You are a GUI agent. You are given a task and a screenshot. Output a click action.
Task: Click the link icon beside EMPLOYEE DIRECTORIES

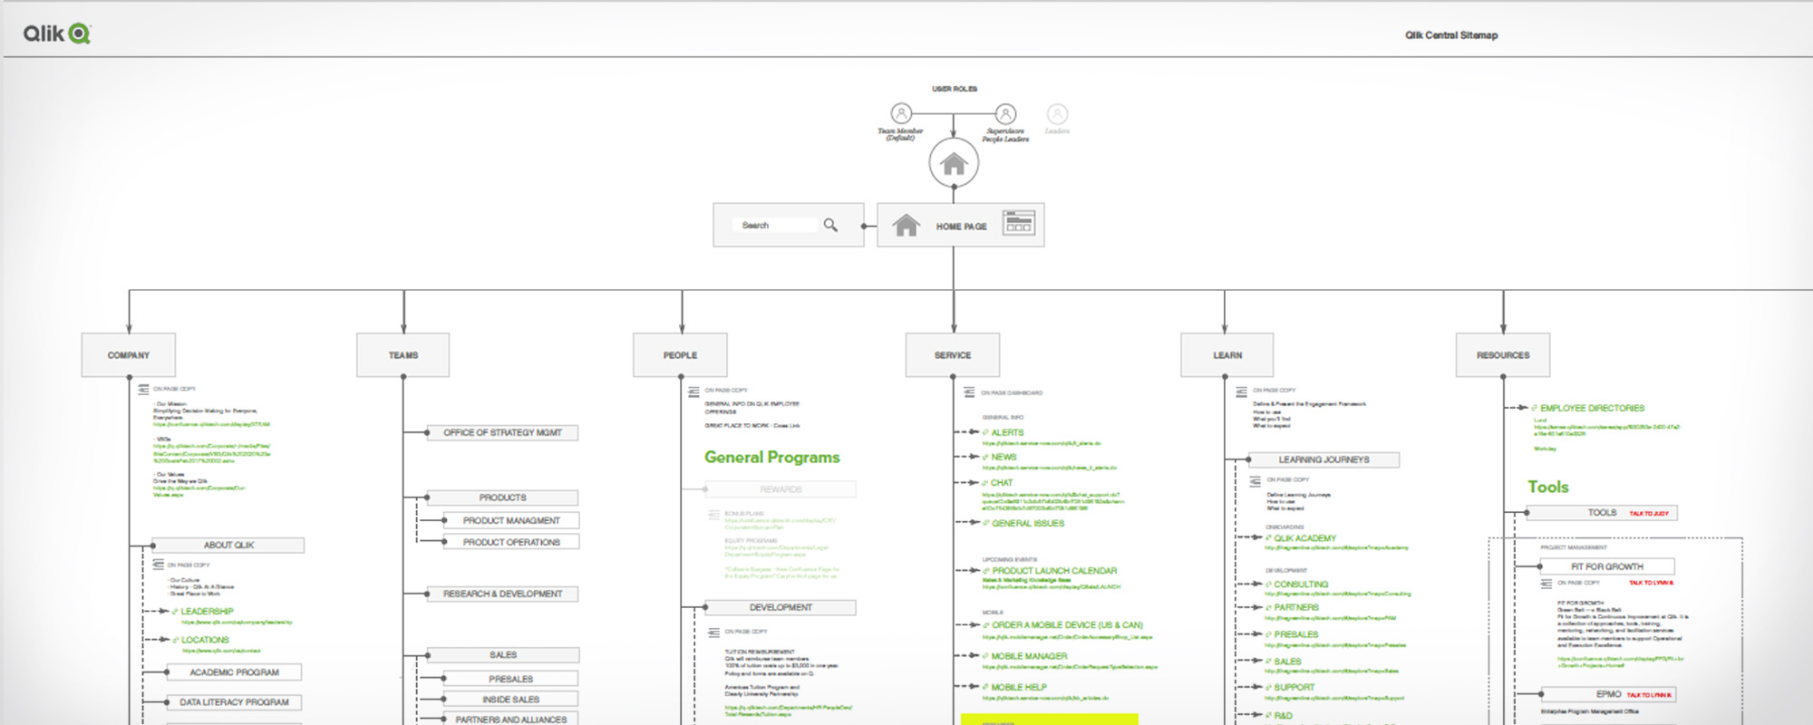click(1535, 409)
